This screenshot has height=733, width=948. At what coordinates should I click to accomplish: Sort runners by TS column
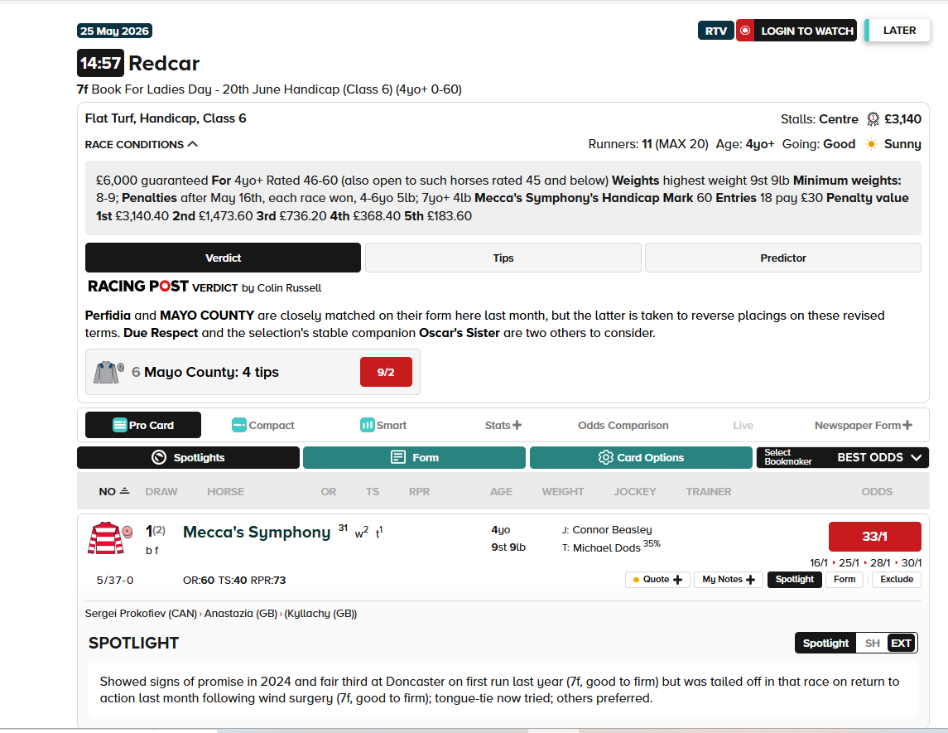373,492
